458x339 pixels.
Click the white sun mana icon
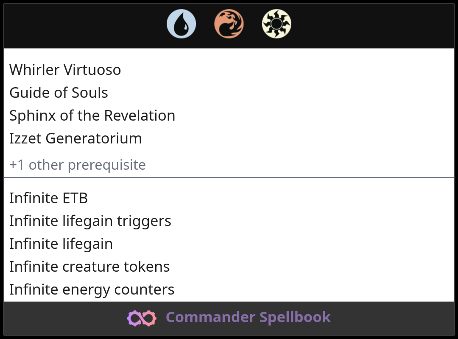[276, 24]
